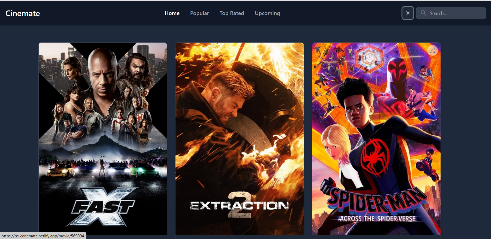Image resolution: width=491 pixels, height=239 pixels.
Task: Open the Spider-Man Across the Spider-Verse poster
Action: (376, 139)
